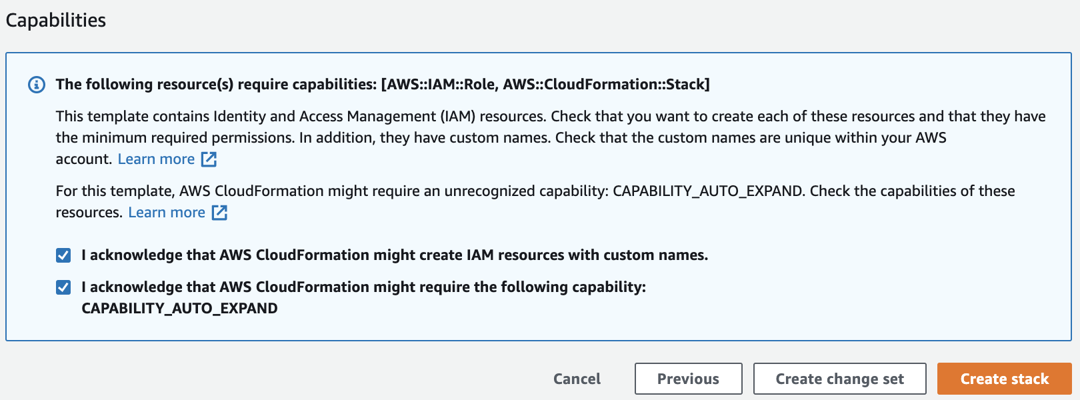Click the orange Create stack button
The height and width of the screenshot is (400, 1080).
[1005, 379]
